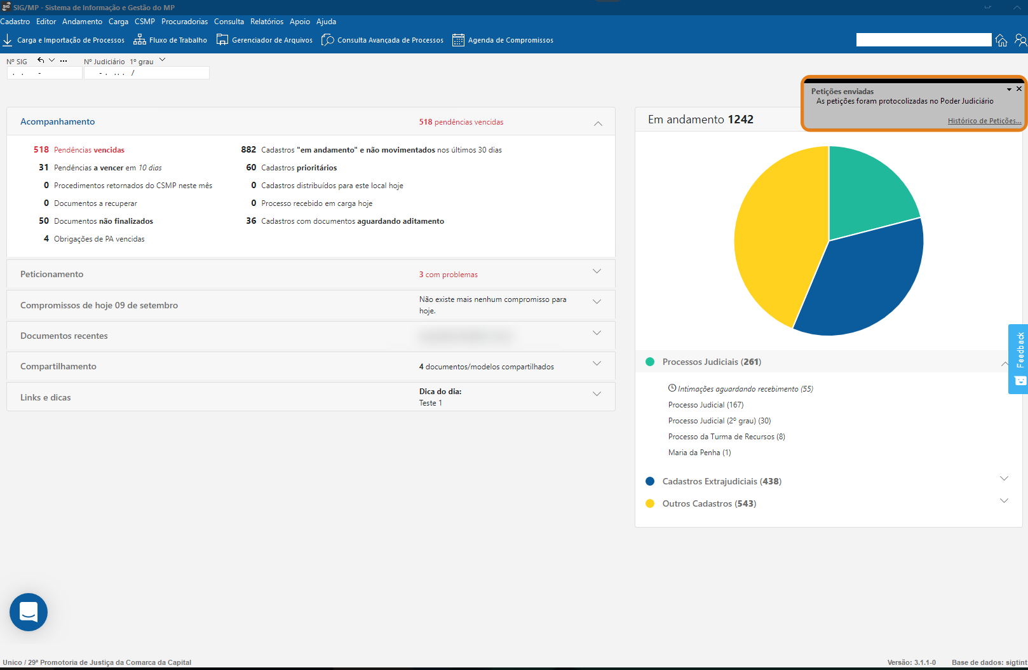Screen dimensions: 1028x670
Task: Open the Petições enviadas notification dropdown arrow
Action: [1009, 90]
